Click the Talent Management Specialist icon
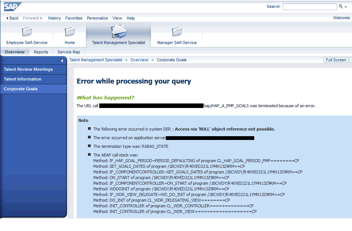Screen dimensions: 352x231 coord(119,31)
